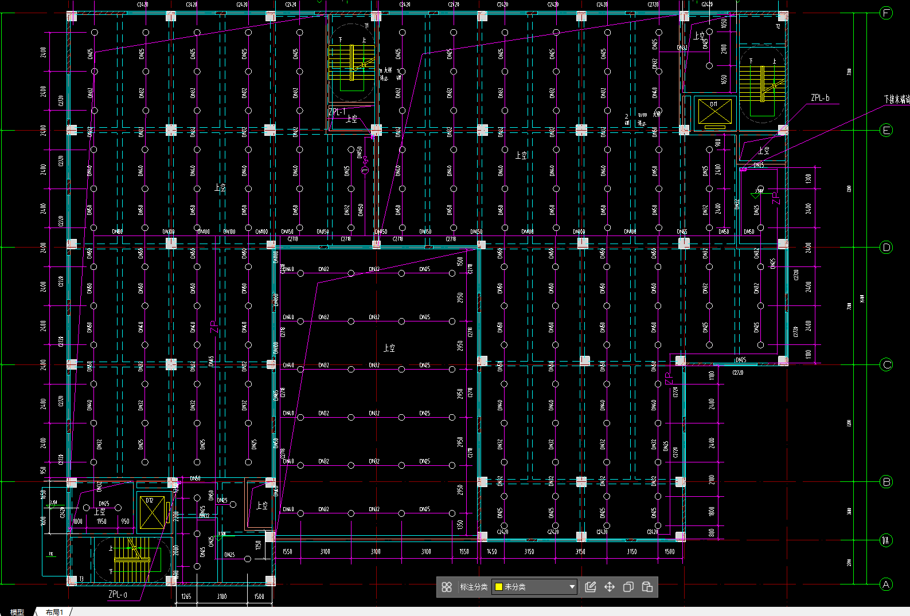Switch to the 模型 tab

tap(17, 612)
